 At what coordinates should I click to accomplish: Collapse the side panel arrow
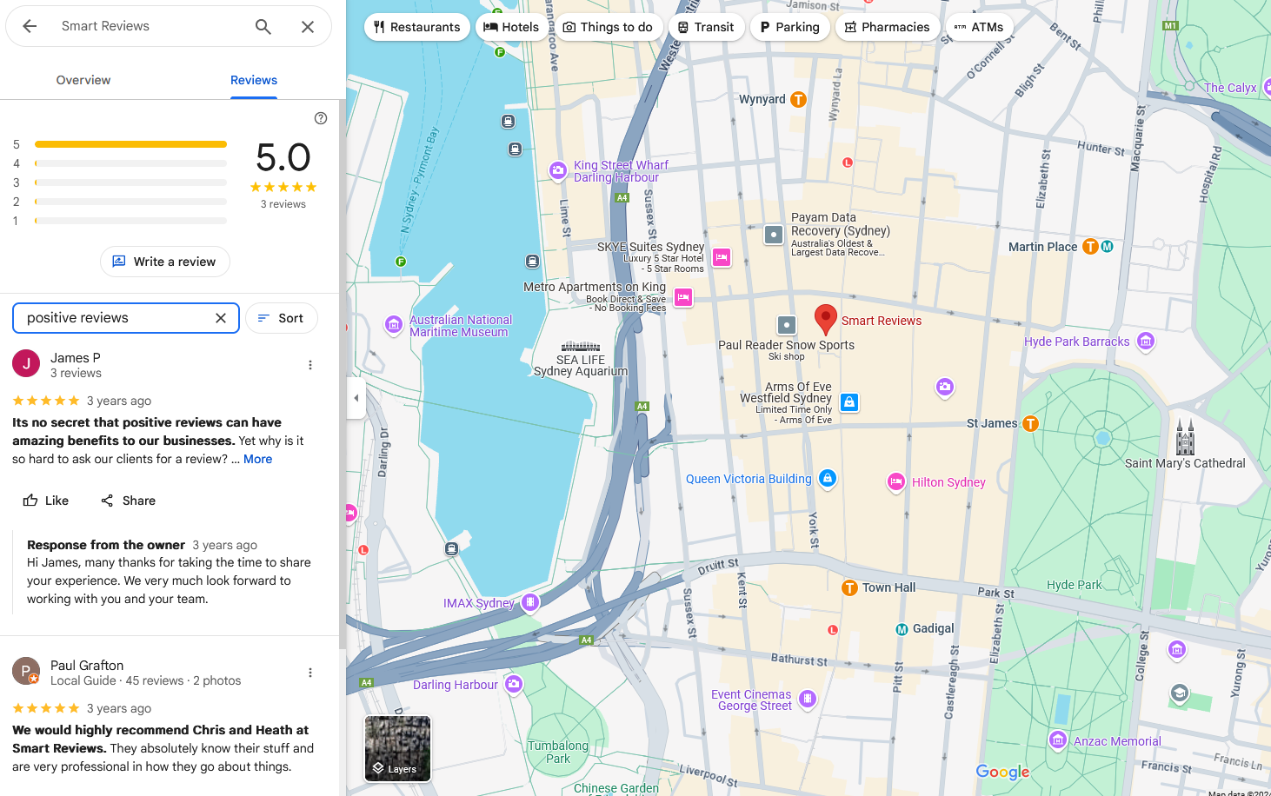click(x=356, y=398)
